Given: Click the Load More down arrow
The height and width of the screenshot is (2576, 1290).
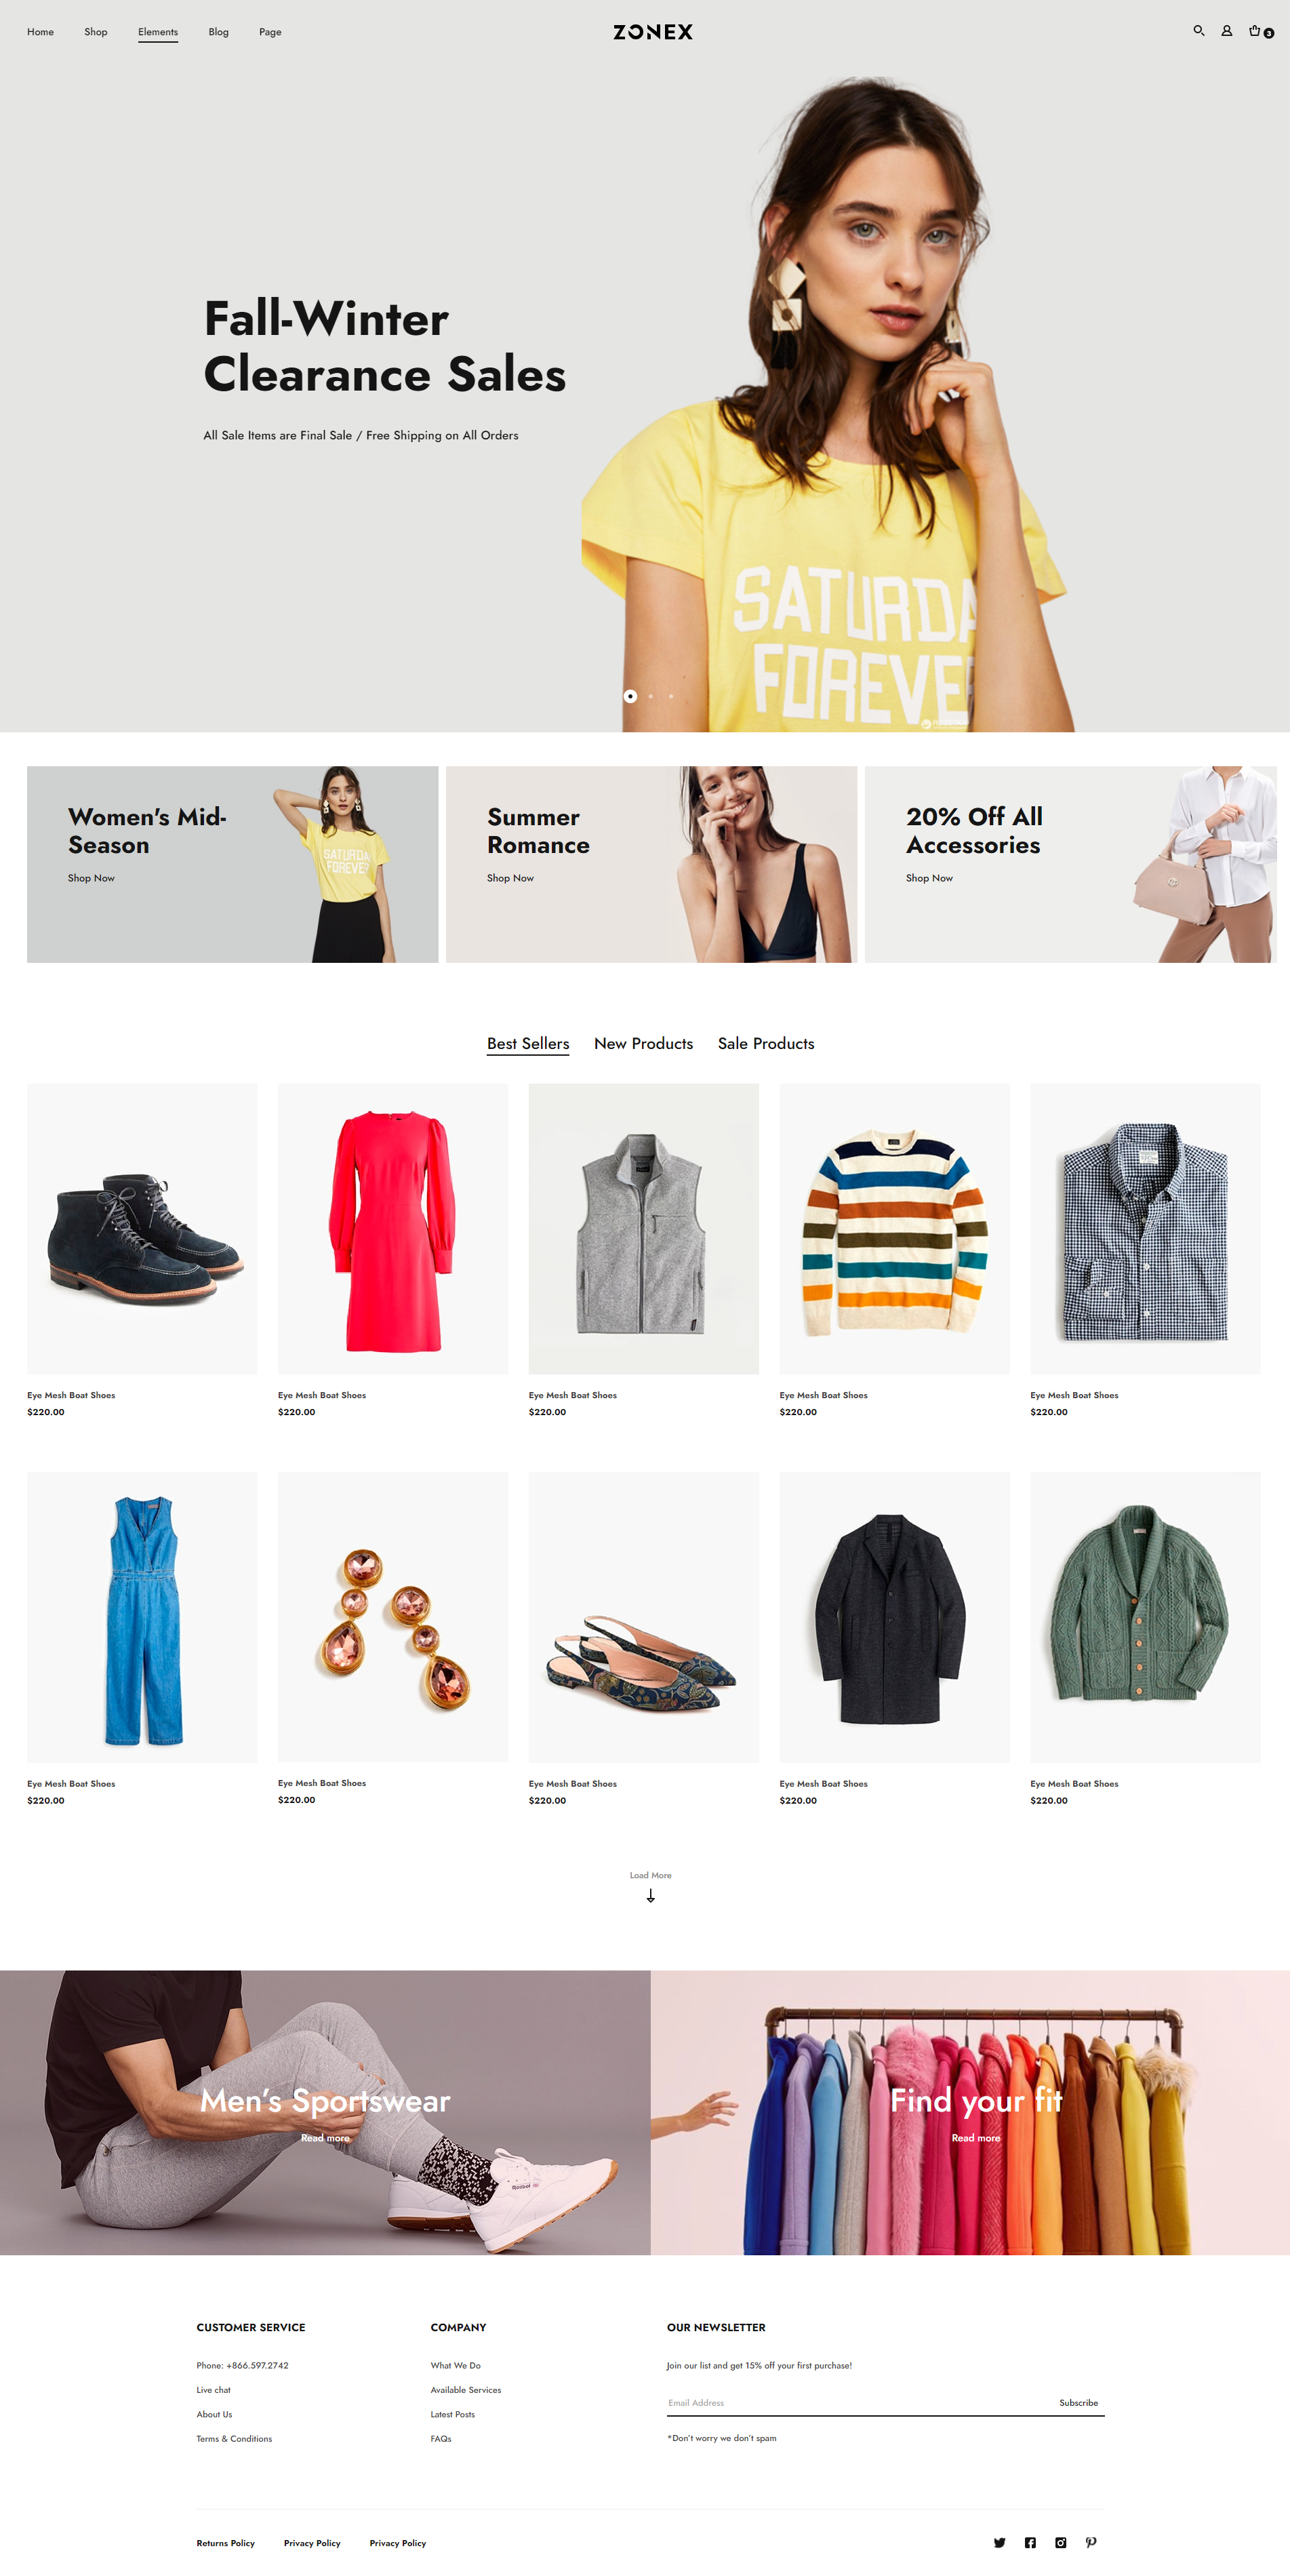Looking at the screenshot, I should [650, 1896].
